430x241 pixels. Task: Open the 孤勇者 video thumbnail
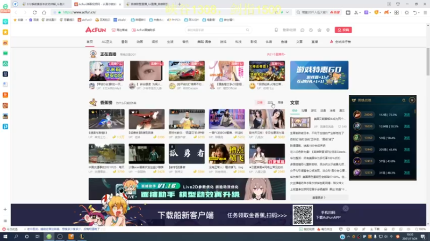click(187, 154)
